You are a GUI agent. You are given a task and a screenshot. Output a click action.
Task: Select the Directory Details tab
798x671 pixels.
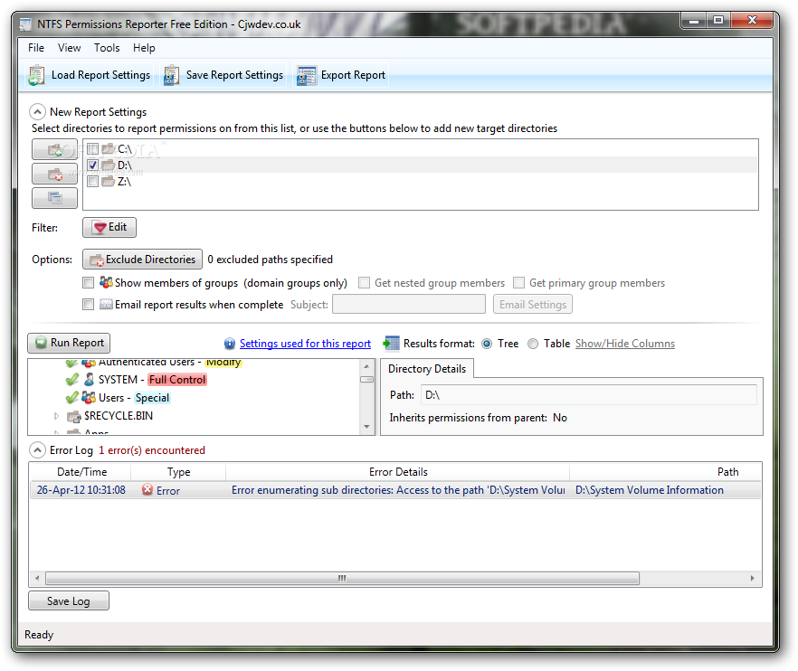click(427, 369)
